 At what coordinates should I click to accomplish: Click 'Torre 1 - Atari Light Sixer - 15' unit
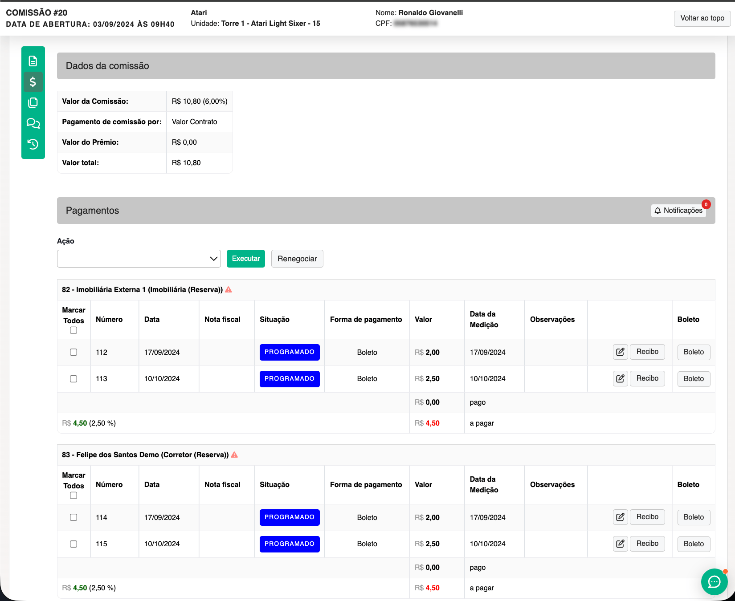coord(271,24)
